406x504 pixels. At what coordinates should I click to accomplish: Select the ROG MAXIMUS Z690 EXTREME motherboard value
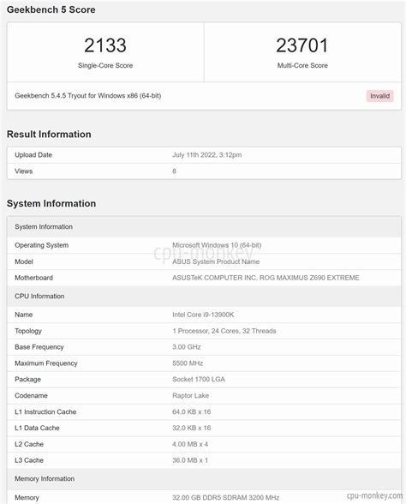coord(266,278)
